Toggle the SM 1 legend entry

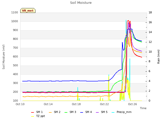pos(37,112)
